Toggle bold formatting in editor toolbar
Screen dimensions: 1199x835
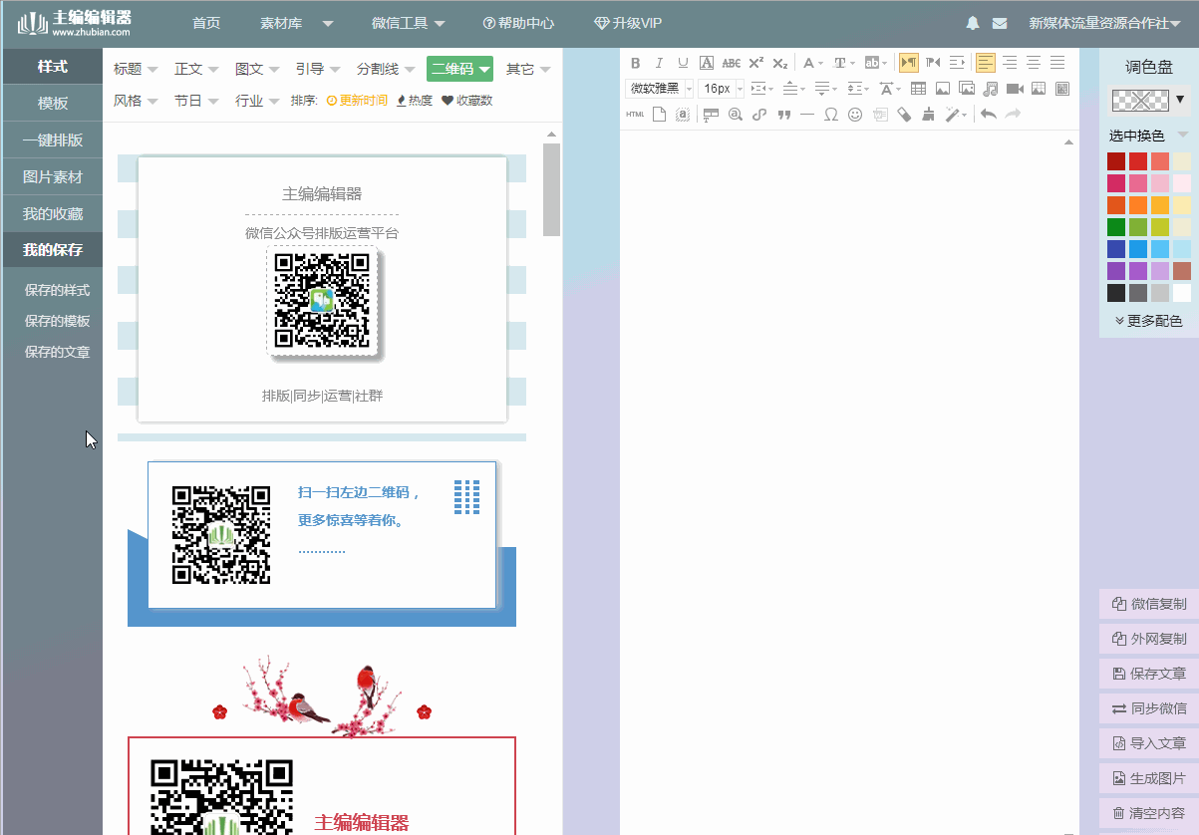(x=635, y=63)
